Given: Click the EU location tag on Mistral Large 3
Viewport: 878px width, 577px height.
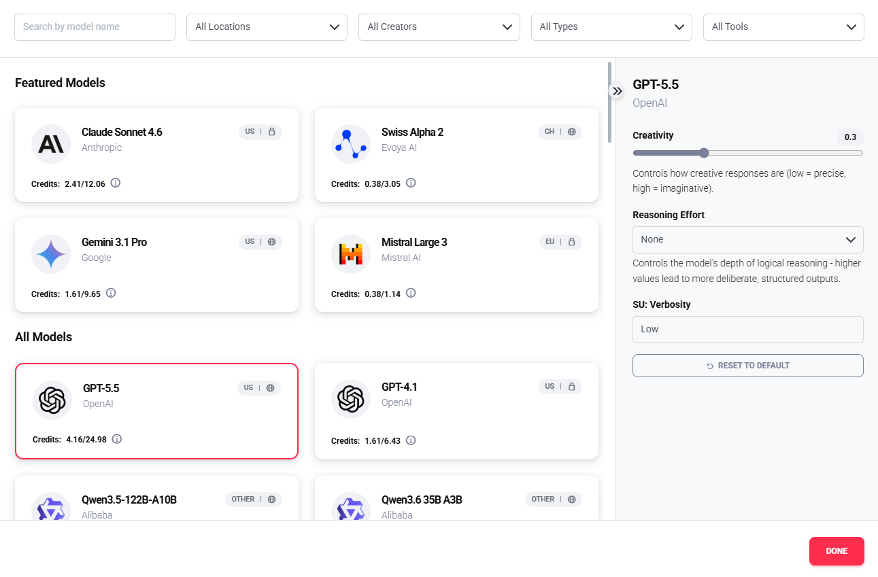Looking at the screenshot, I should (x=550, y=242).
